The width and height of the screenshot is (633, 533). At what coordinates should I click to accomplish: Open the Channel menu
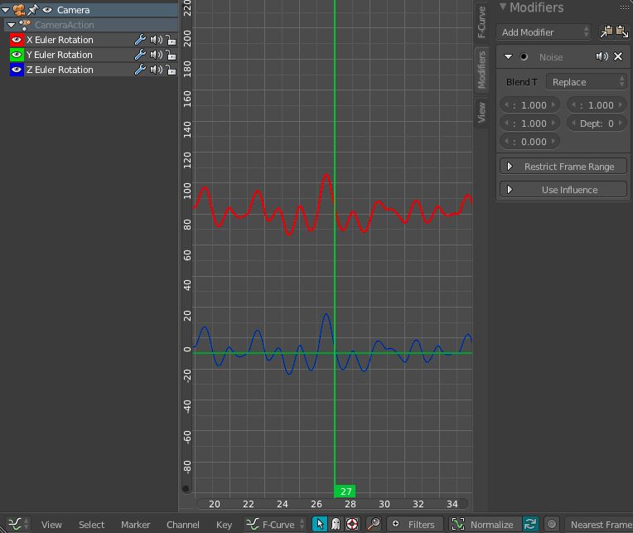pos(182,524)
